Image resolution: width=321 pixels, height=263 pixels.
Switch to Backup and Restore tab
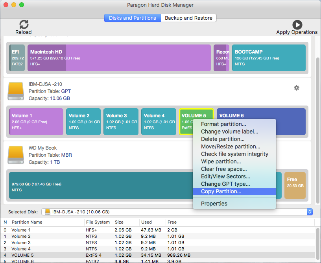188,18
